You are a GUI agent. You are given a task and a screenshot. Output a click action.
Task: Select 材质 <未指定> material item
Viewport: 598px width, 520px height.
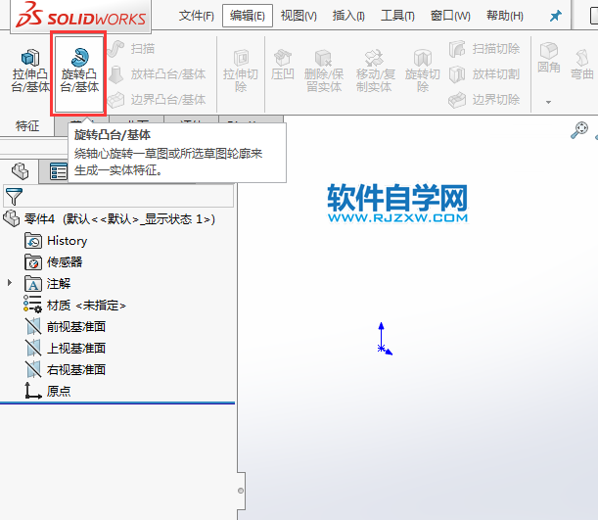click(x=74, y=306)
